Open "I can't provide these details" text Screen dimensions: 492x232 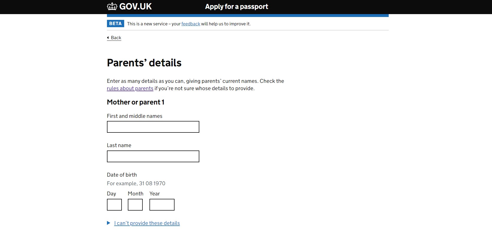147,223
